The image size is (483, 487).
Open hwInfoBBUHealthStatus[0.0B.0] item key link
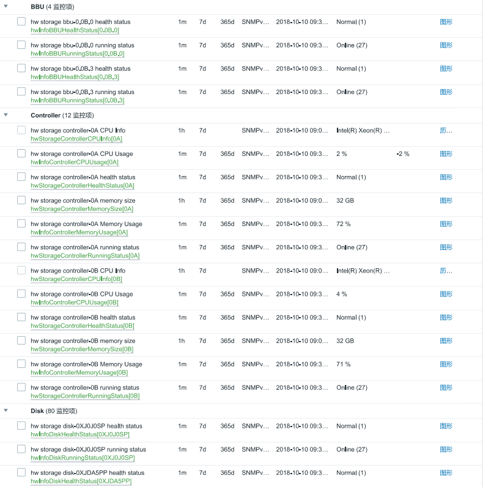[x=75, y=30]
